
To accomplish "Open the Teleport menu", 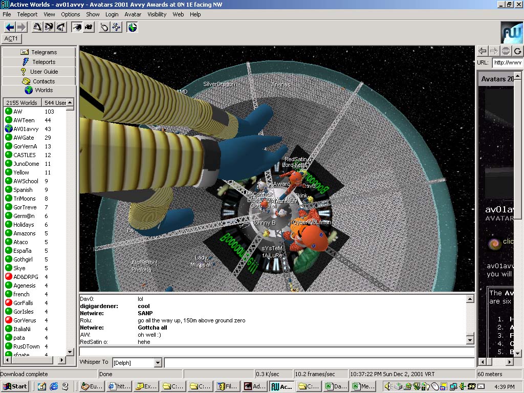I will point(27,14).
